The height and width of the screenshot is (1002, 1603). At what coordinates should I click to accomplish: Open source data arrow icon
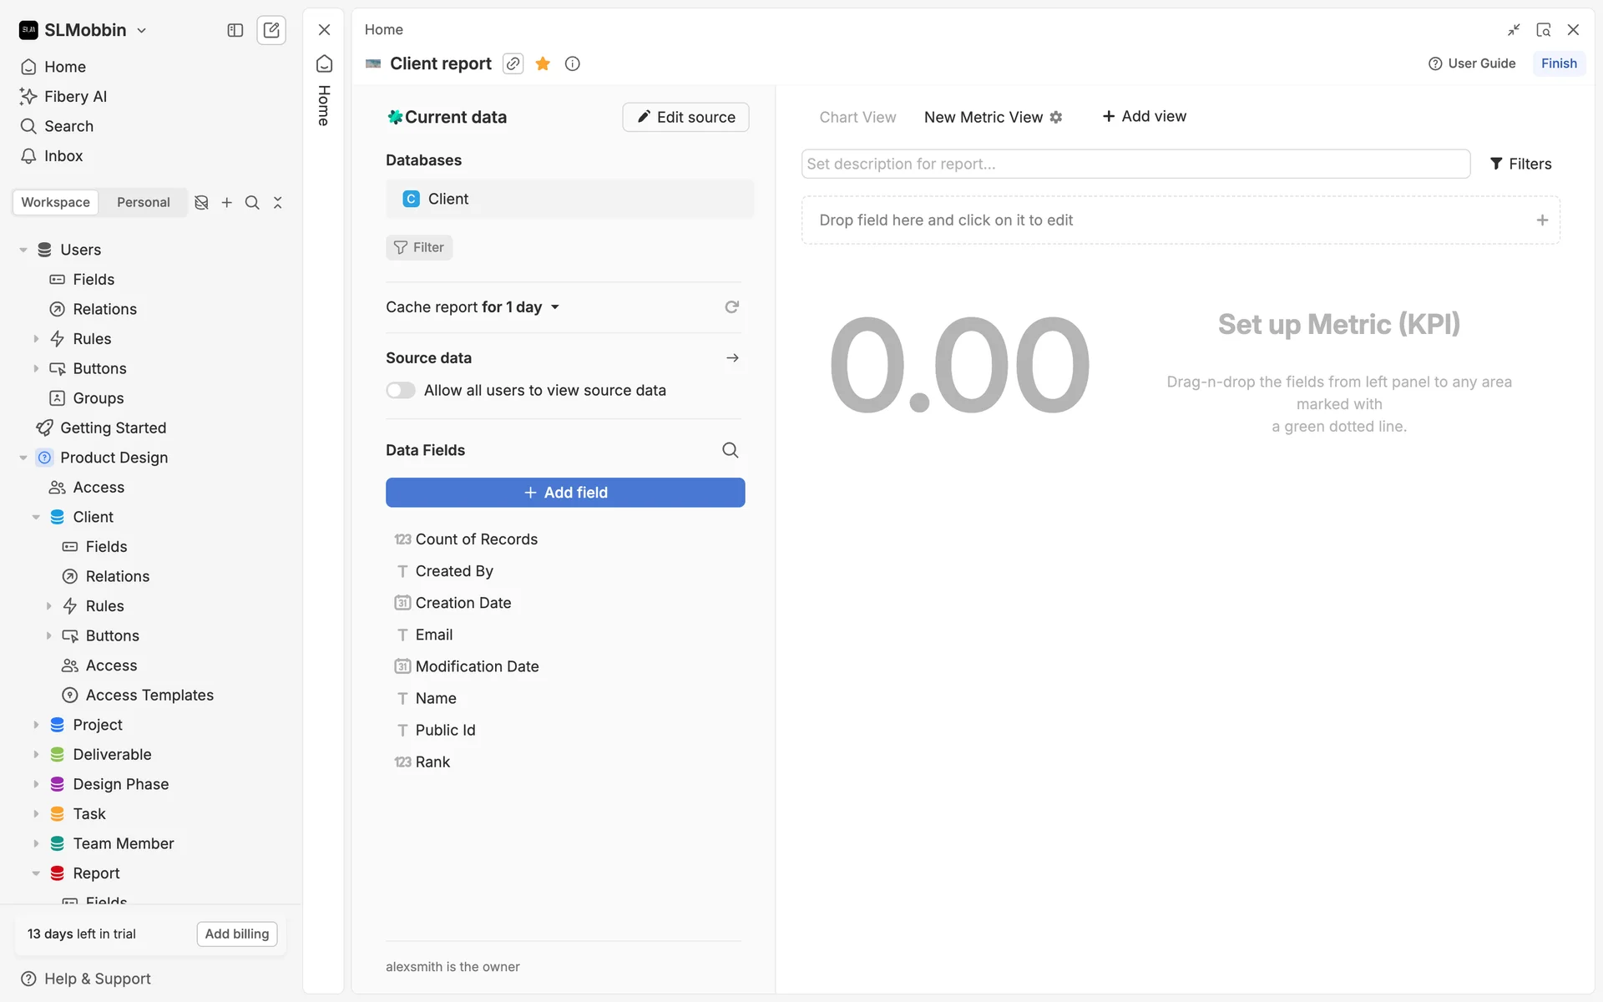732,357
